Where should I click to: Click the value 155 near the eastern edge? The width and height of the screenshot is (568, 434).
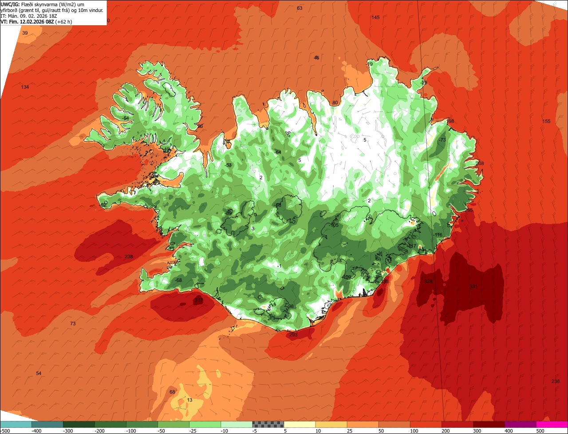click(x=546, y=121)
